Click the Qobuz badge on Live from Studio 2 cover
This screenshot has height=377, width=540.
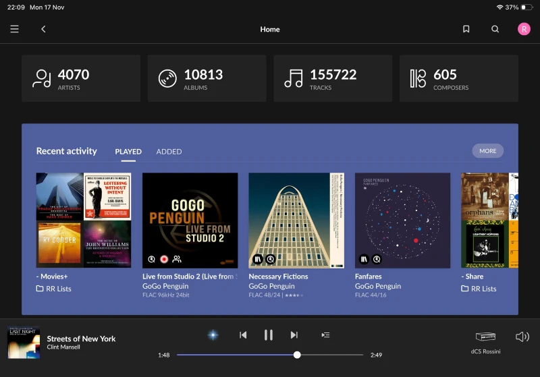click(x=151, y=259)
